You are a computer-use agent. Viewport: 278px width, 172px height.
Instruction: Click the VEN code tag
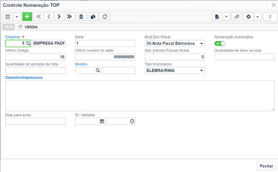pos(8,27)
